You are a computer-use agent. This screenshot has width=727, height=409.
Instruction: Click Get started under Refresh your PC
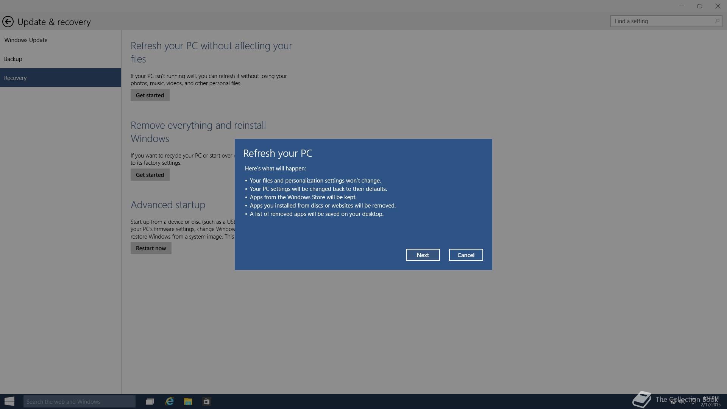(x=150, y=95)
